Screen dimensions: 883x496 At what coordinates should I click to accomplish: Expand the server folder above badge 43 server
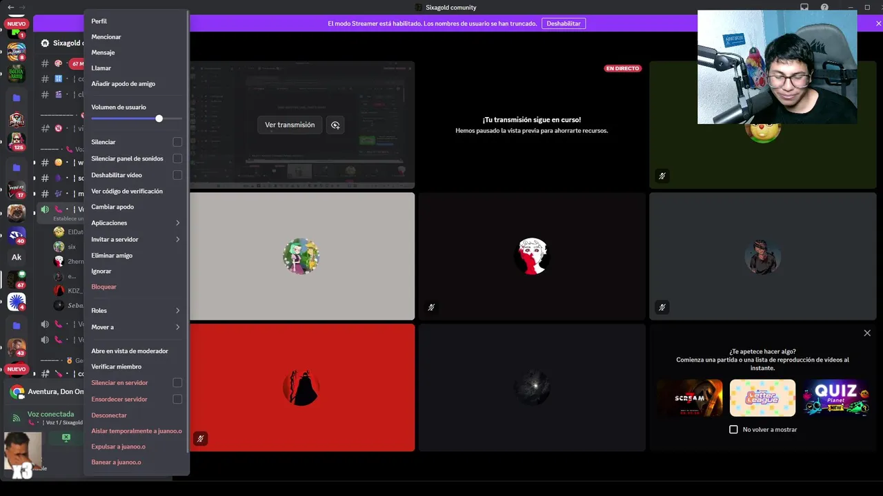17,325
